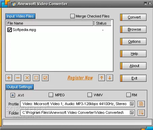Click the Convert button
Image resolution: width=153 pixels, height=130 pixels.
[x=133, y=17]
